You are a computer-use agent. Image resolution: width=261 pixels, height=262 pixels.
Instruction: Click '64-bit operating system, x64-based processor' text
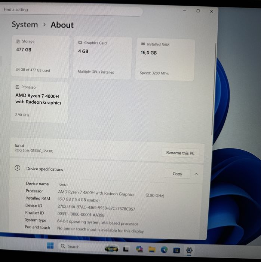(98, 222)
